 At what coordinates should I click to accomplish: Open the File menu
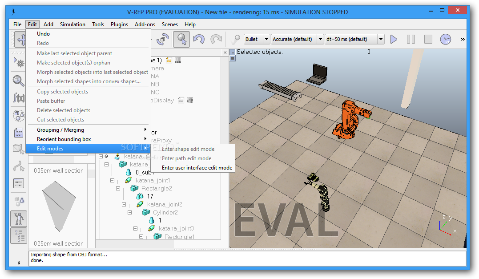pyautogui.click(x=17, y=24)
